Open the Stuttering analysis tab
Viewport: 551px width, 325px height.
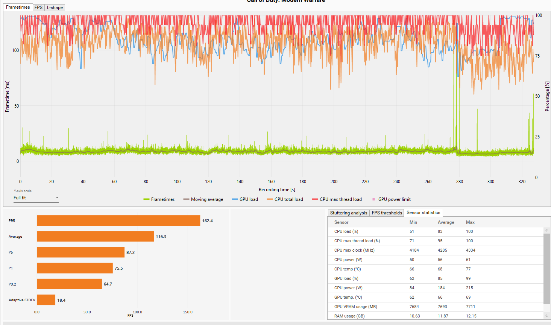point(349,213)
